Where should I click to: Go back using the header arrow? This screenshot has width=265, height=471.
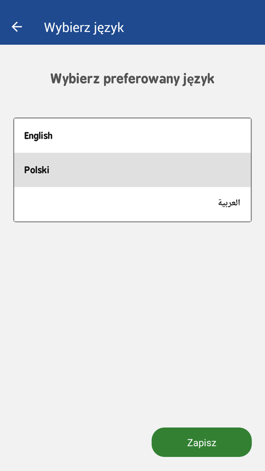point(17,27)
